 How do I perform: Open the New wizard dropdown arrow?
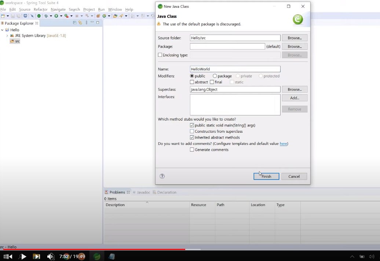(8, 16)
